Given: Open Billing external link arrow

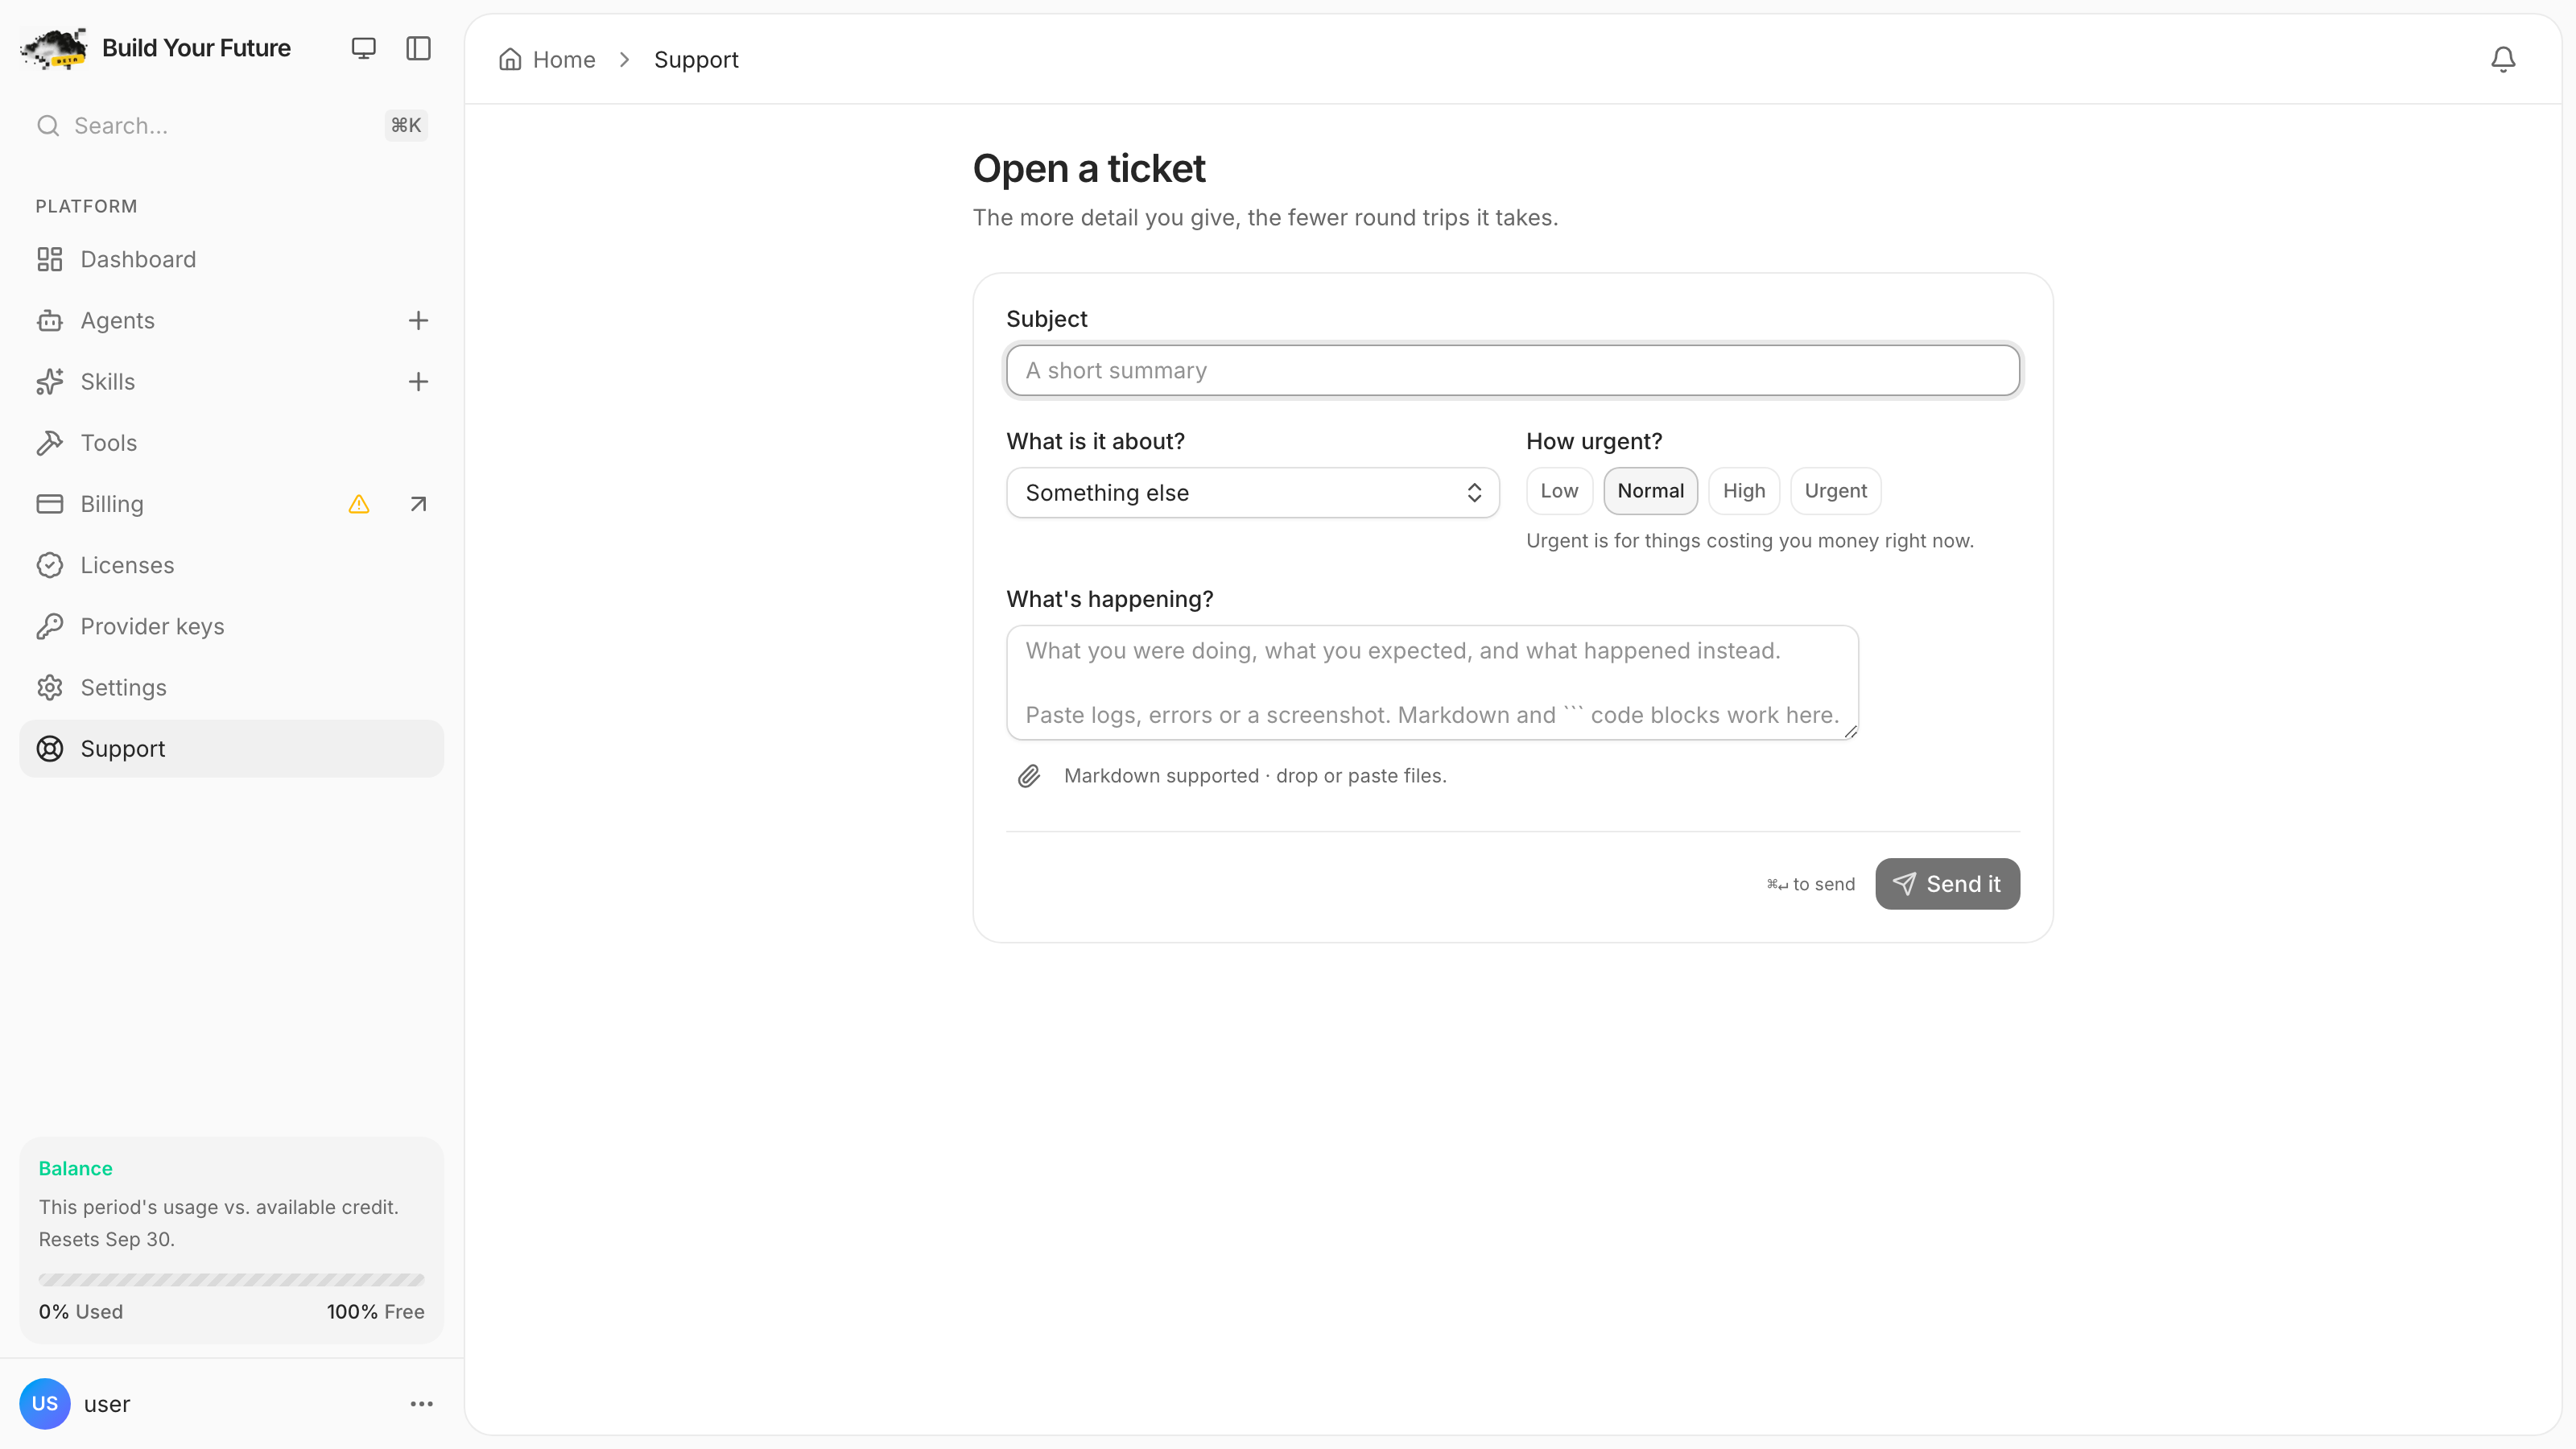Looking at the screenshot, I should [418, 504].
